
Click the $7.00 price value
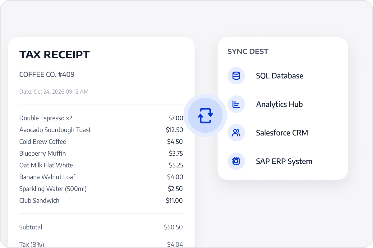tap(176, 118)
